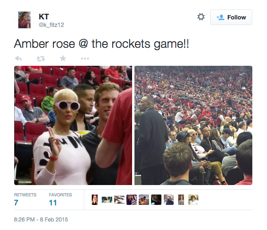Open KT's profile avatar picture
Image resolution: width=267 pixels, height=230 pixels.
click(x=24, y=20)
